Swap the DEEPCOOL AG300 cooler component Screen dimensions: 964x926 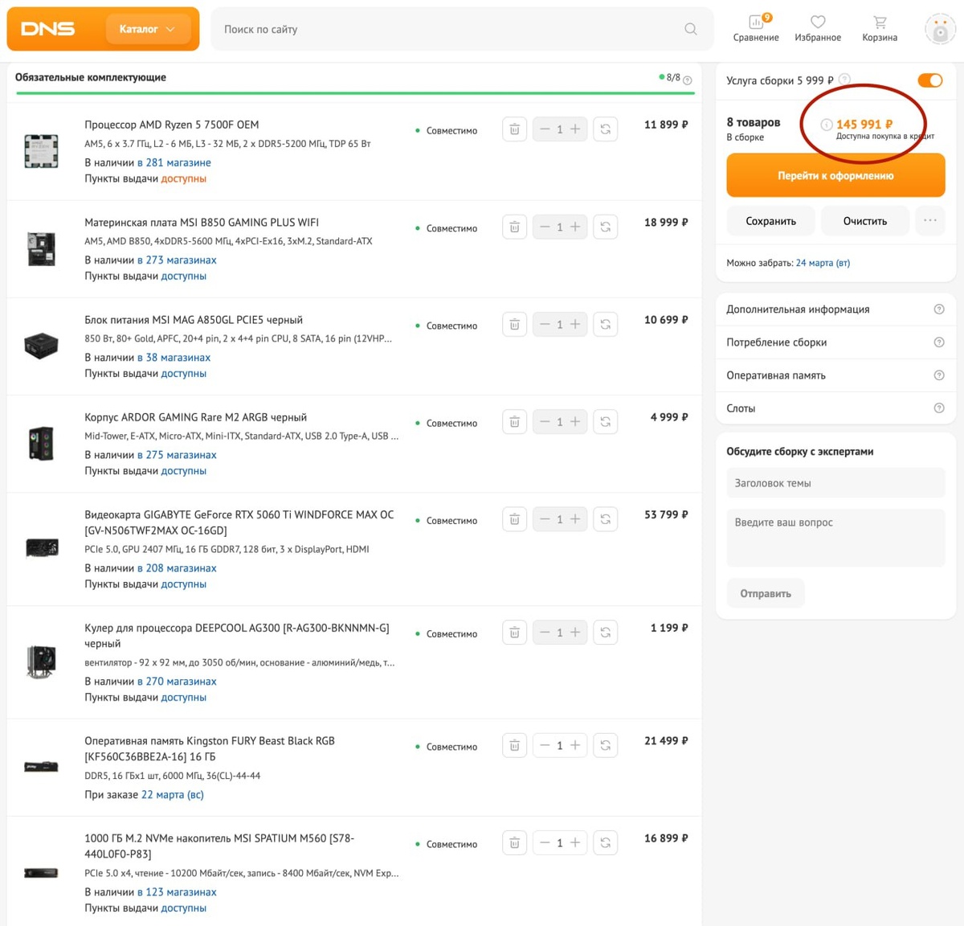pos(606,633)
